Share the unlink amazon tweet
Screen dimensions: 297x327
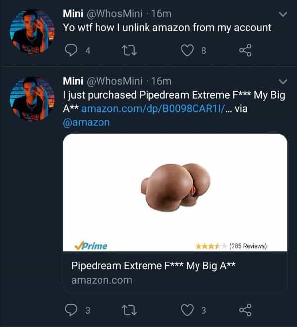(x=245, y=49)
